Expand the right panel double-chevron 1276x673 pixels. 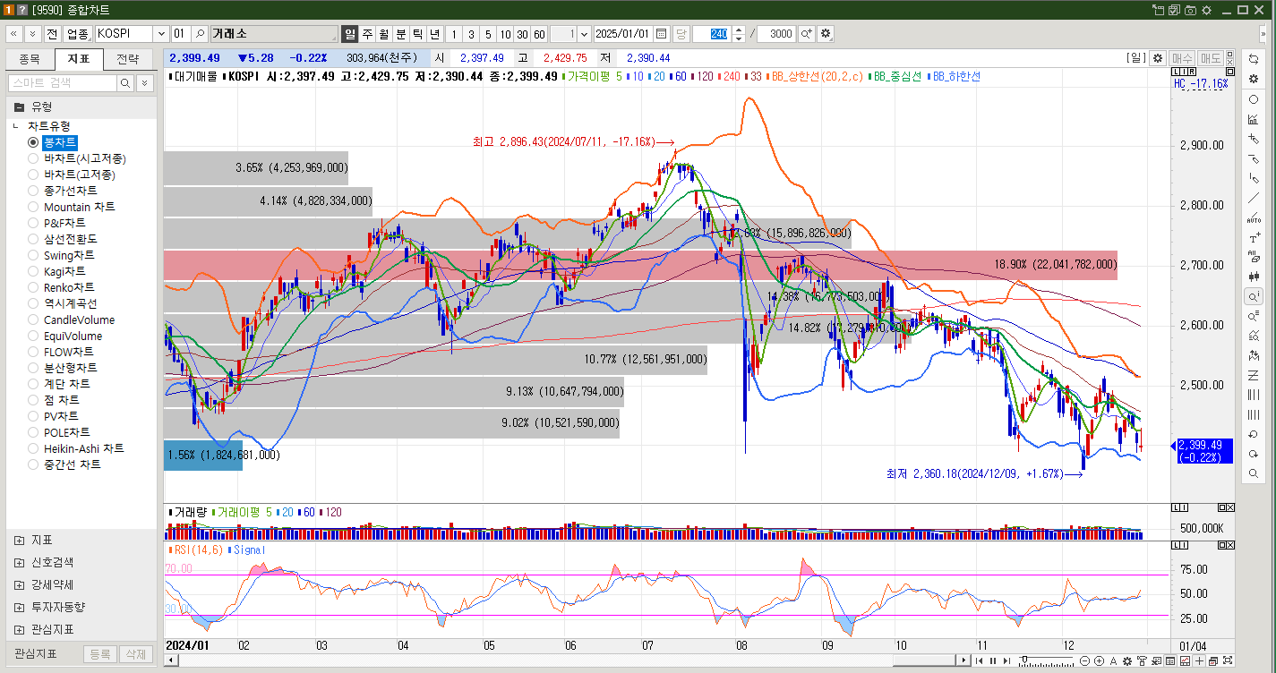pos(1263,34)
